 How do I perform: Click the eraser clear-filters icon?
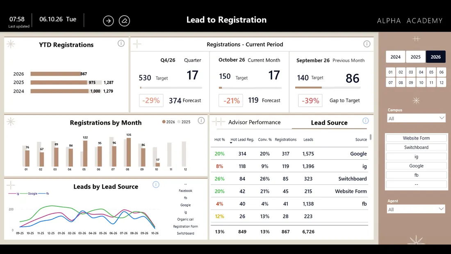(x=124, y=21)
